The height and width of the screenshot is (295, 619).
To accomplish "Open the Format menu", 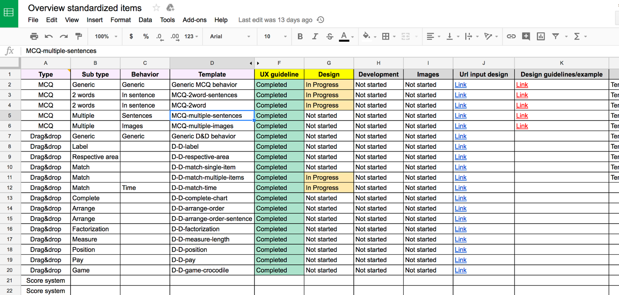I will [x=120, y=20].
